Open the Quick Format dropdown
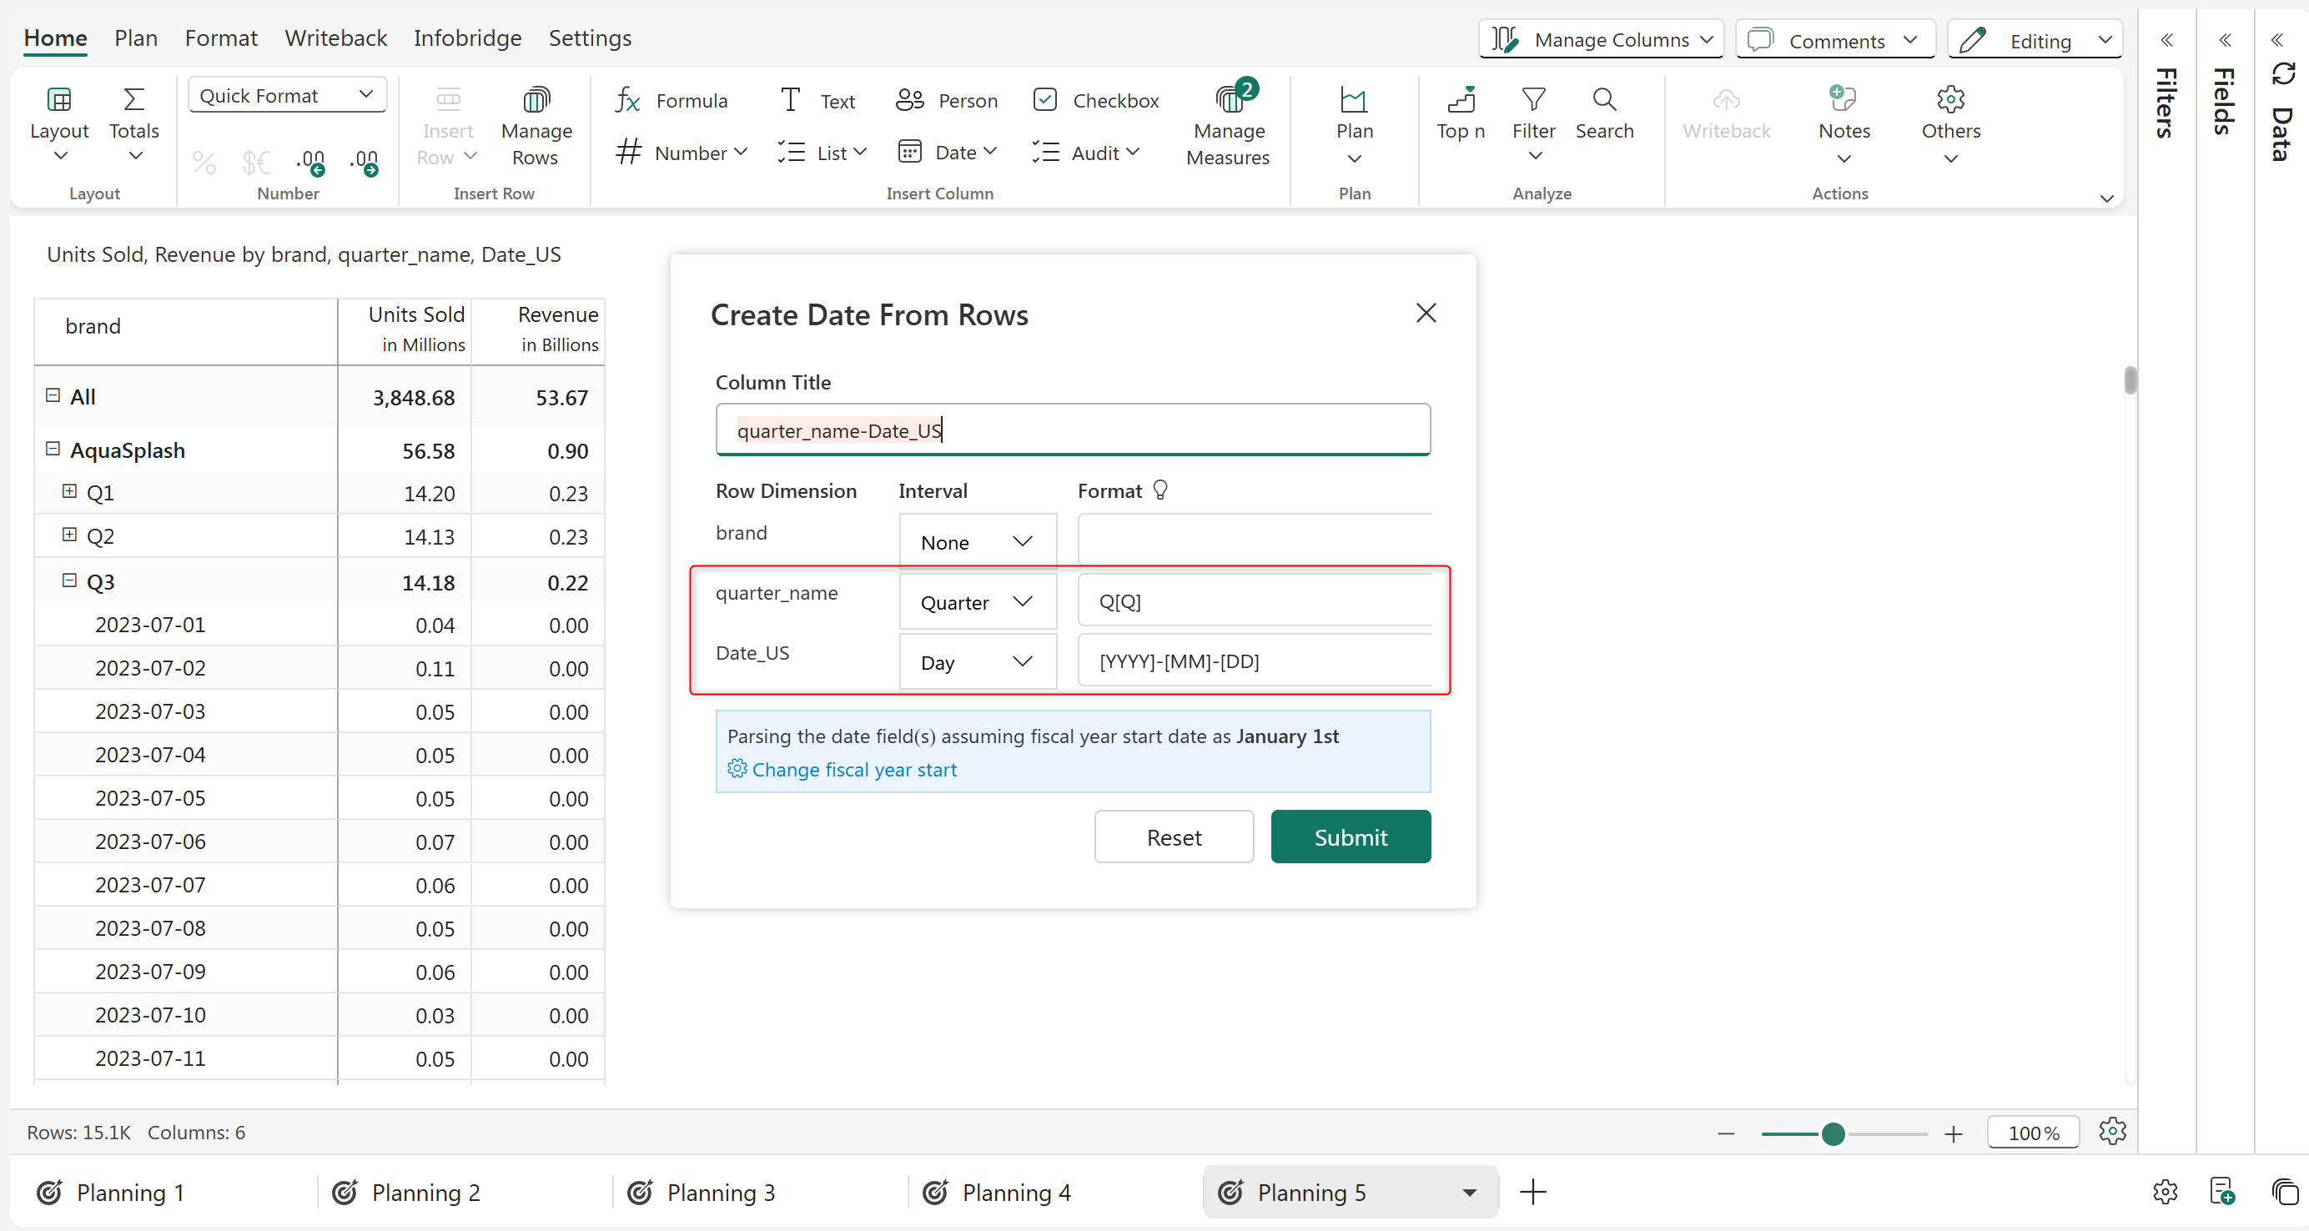 (x=287, y=95)
